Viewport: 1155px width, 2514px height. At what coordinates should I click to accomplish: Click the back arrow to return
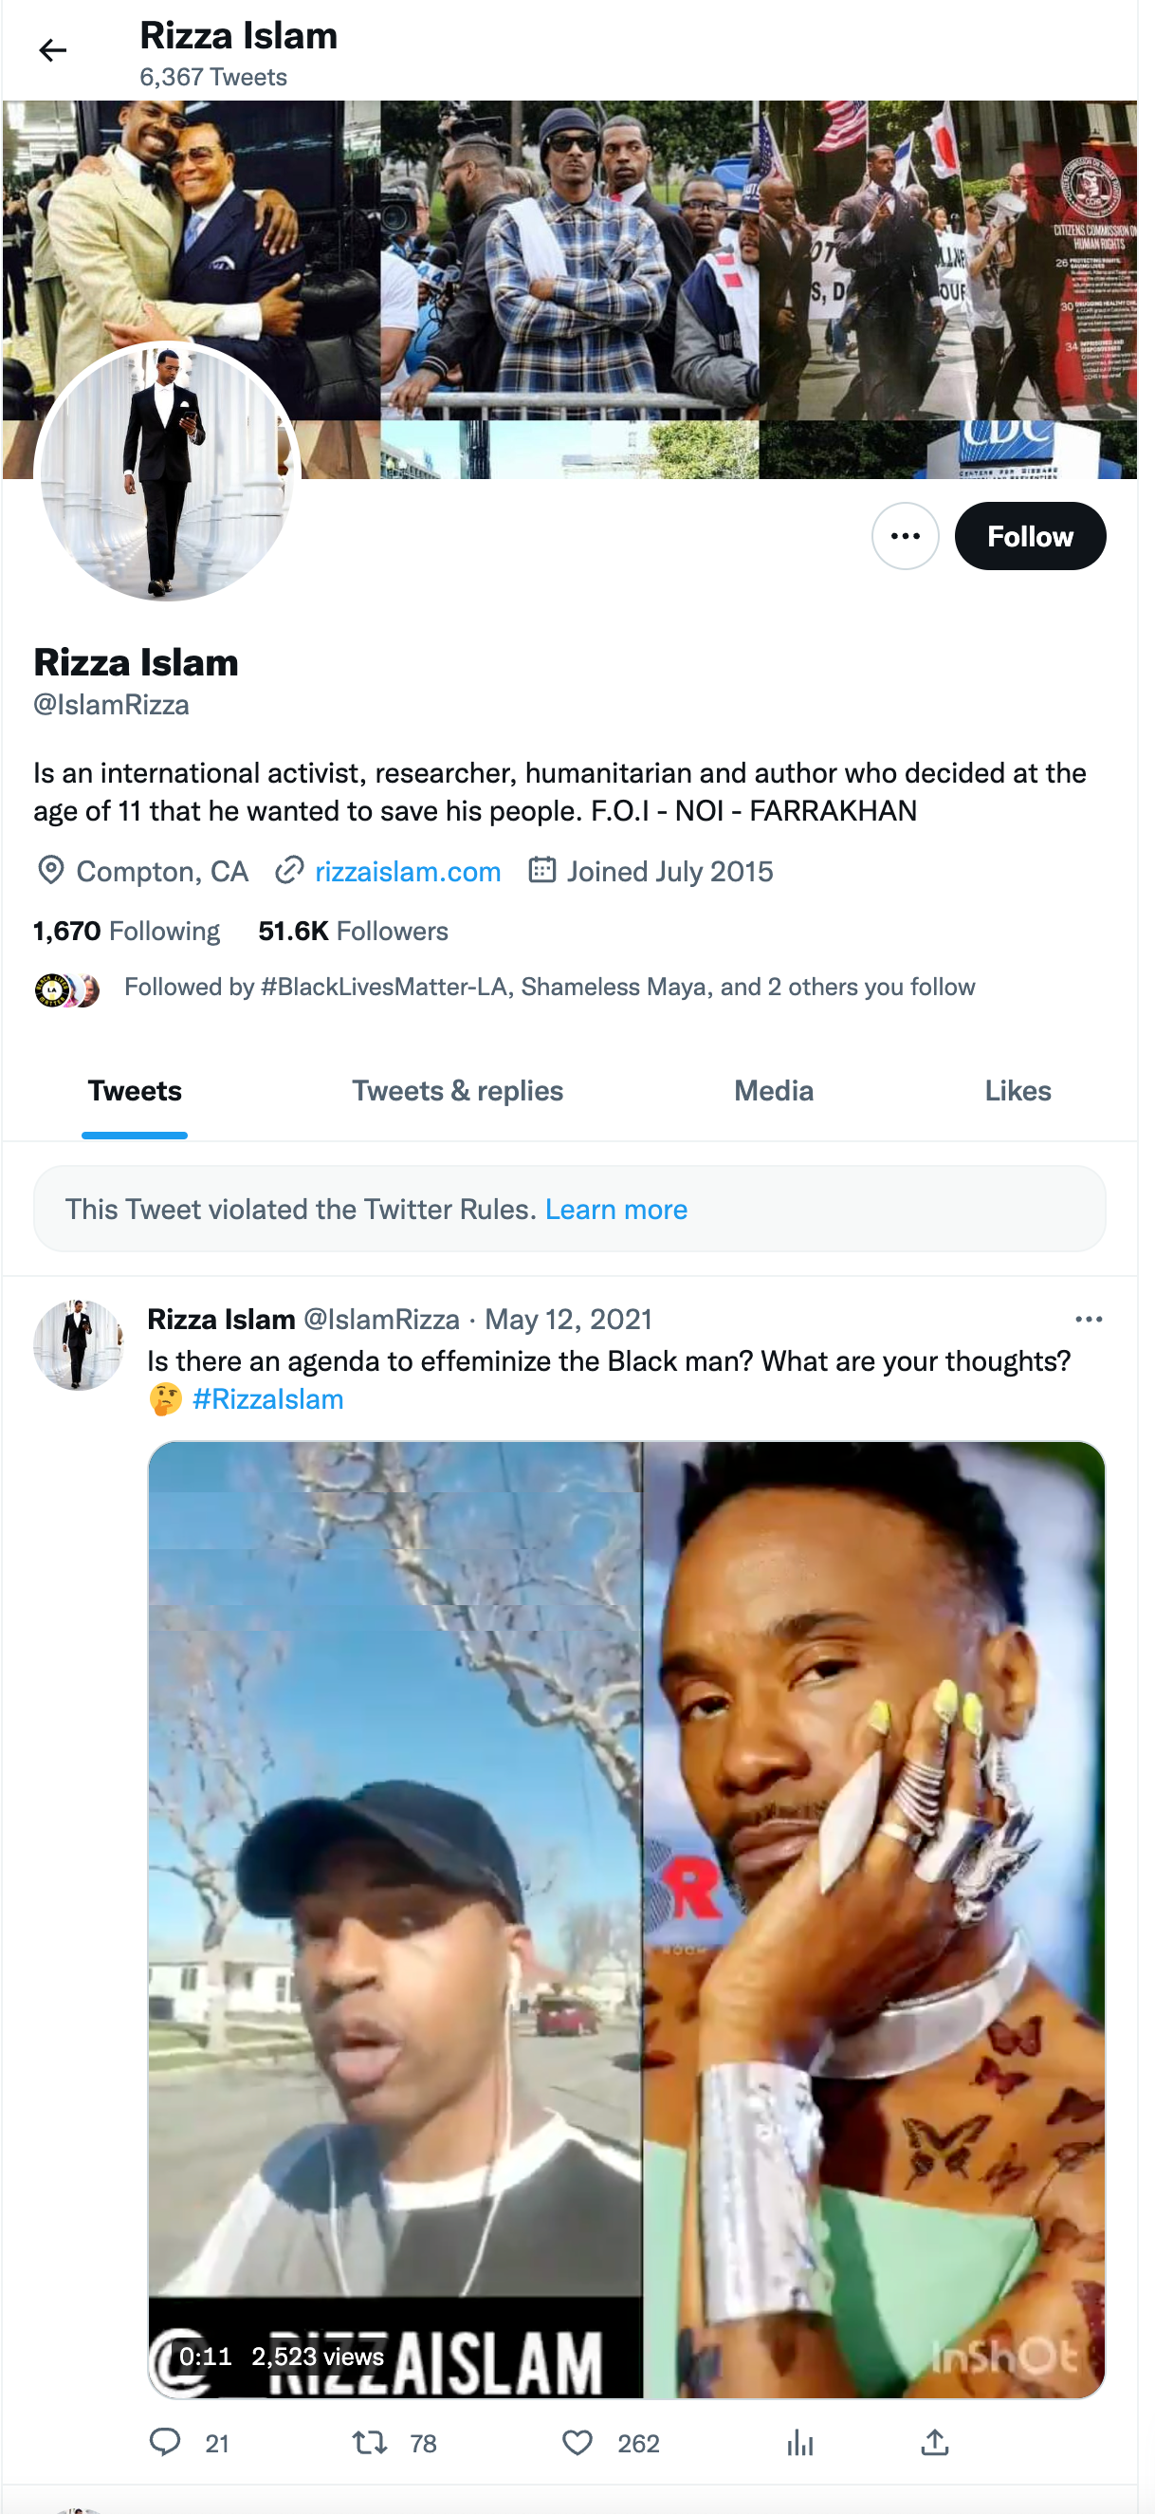pyautogui.click(x=54, y=48)
